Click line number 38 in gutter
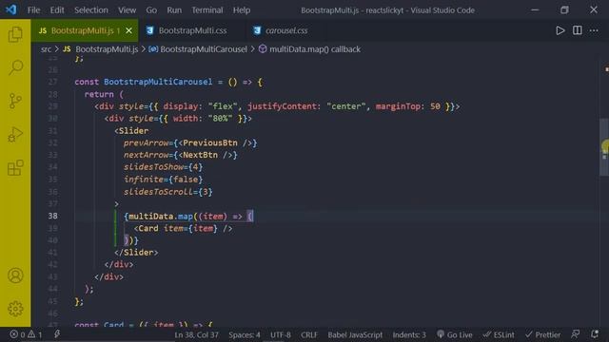This screenshot has width=609, height=342. 53,216
